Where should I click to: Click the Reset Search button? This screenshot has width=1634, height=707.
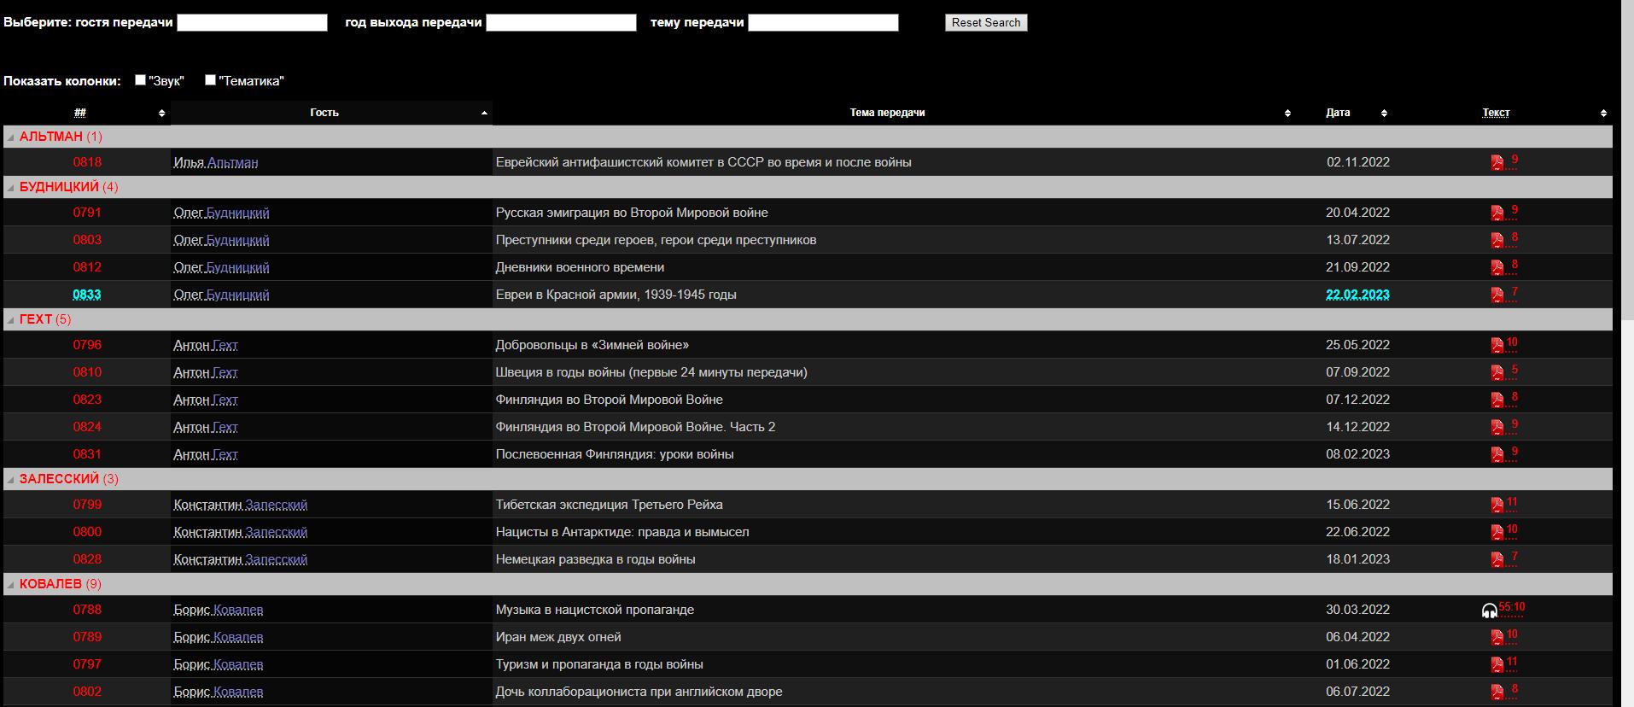pos(985,23)
